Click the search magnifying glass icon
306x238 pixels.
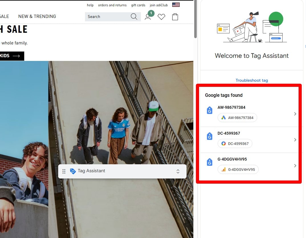pyautogui.click(x=134, y=17)
